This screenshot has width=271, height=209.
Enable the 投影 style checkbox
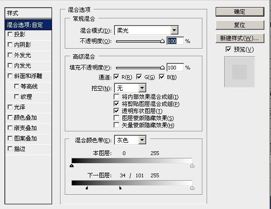click(x=10, y=34)
